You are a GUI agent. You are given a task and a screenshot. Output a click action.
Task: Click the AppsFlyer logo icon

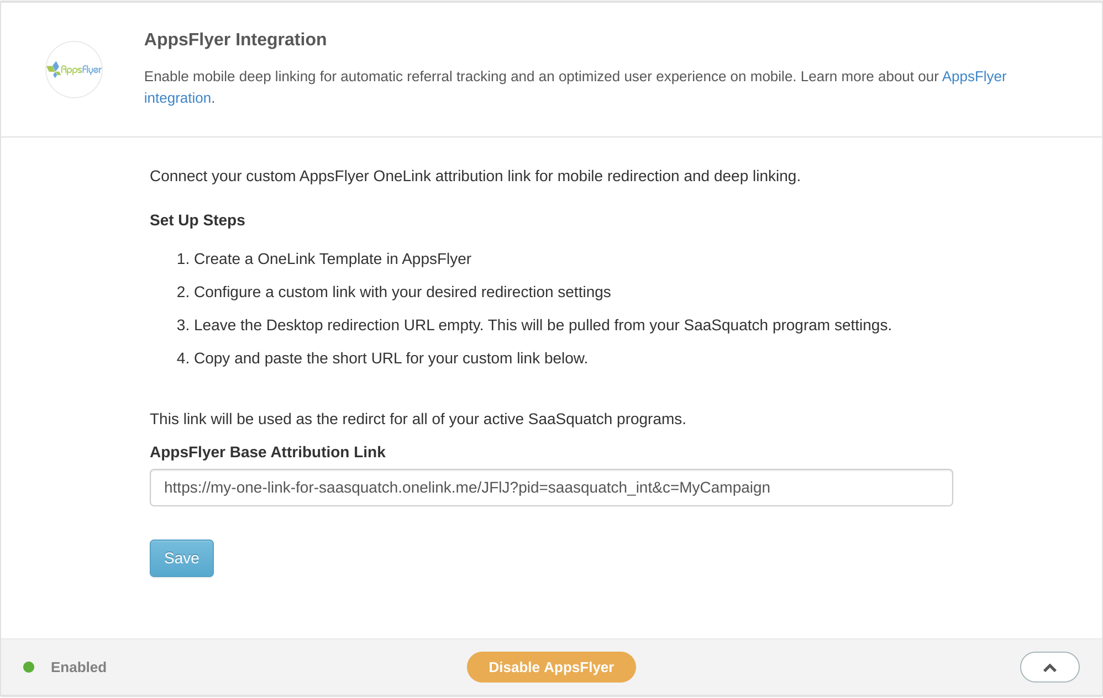click(x=74, y=70)
